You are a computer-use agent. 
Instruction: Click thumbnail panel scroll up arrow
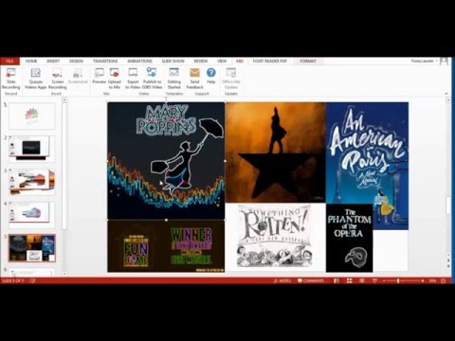pos(64,99)
